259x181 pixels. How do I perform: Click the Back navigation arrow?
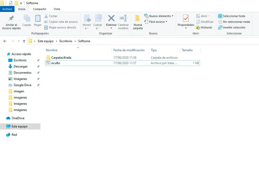tap(5, 41)
